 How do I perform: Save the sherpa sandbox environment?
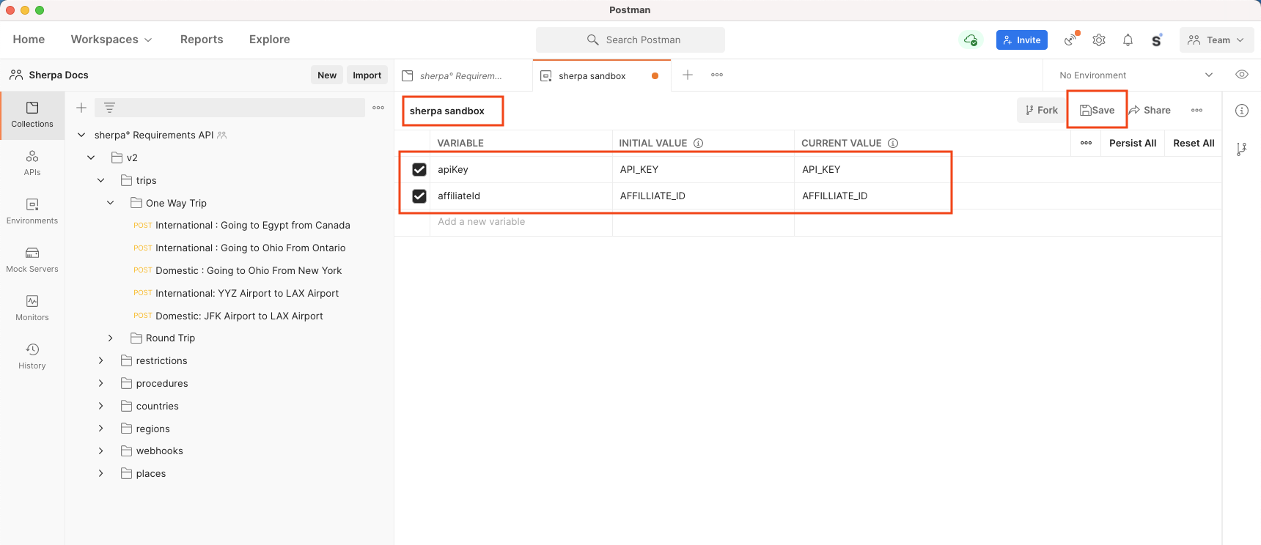tap(1097, 111)
